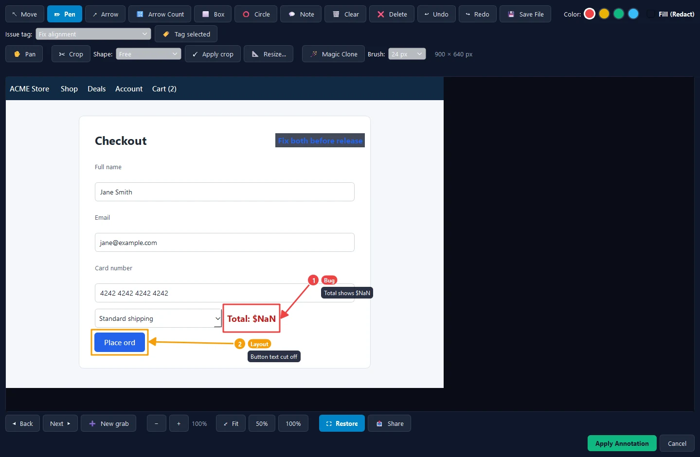This screenshot has height=457, width=700.
Task: Select the Arrow Count tool
Action: coord(160,14)
